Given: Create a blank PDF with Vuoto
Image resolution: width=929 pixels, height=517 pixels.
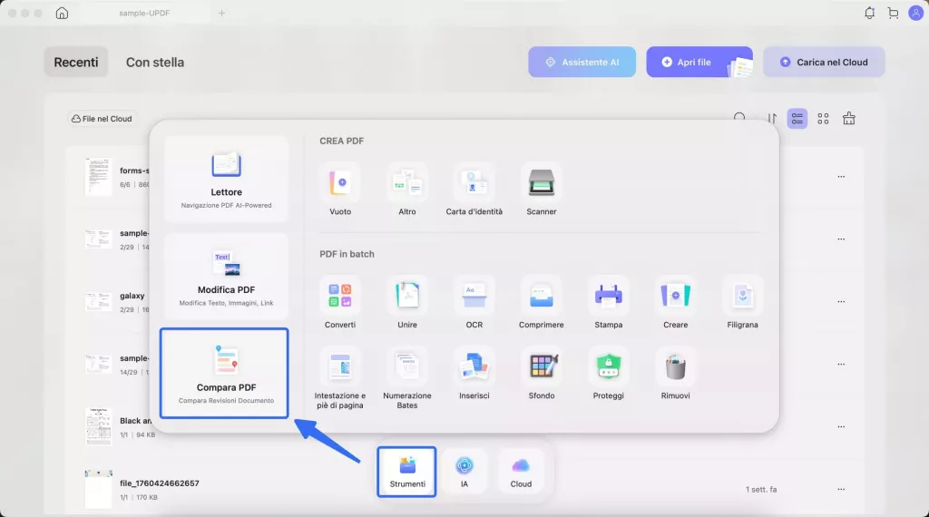Looking at the screenshot, I should tap(340, 189).
